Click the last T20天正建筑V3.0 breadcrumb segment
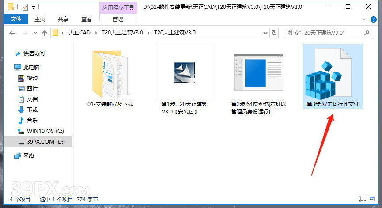382x208 pixels. [175, 33]
